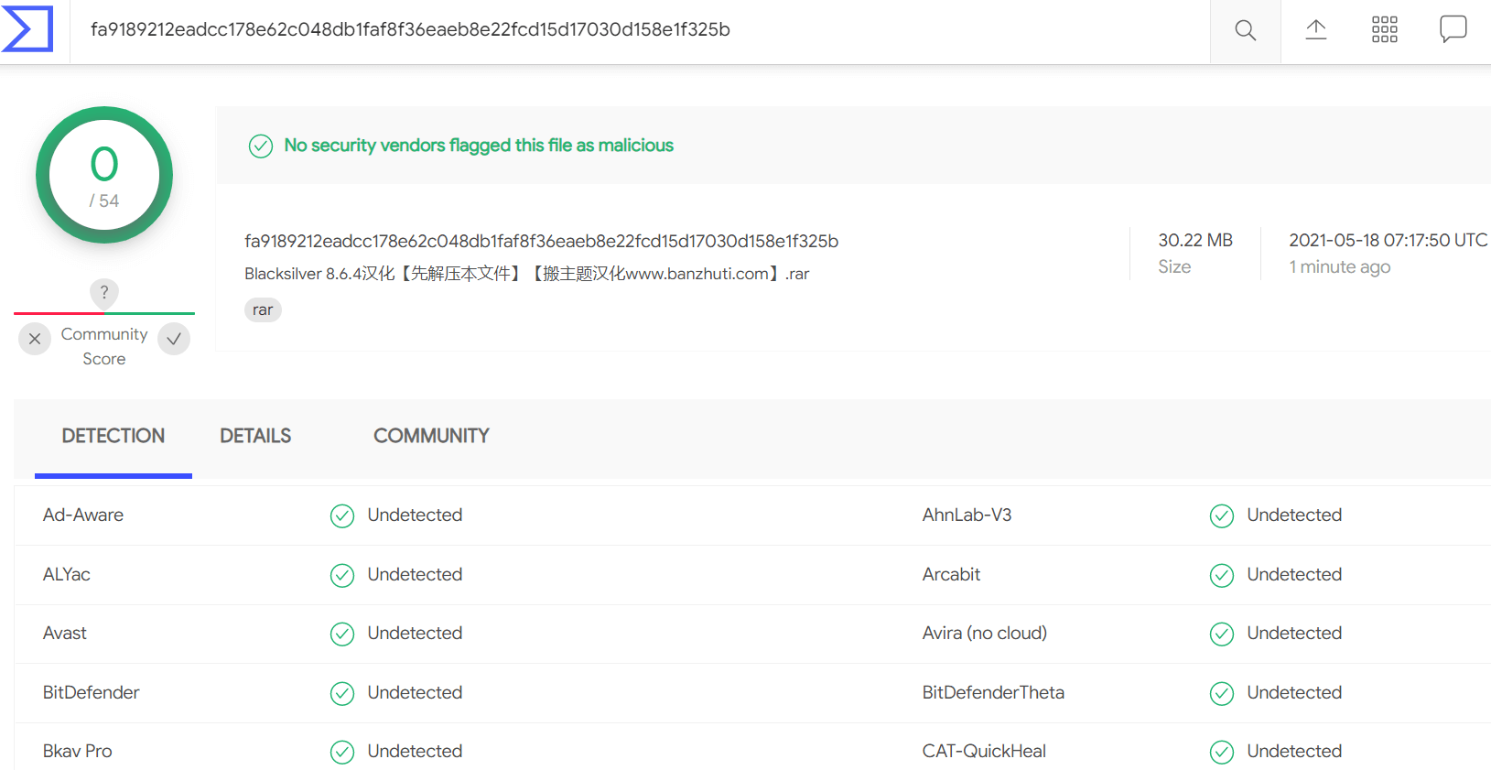The image size is (1491, 770).
Task: Click the 0 / 54 detection score circle
Action: point(104,175)
